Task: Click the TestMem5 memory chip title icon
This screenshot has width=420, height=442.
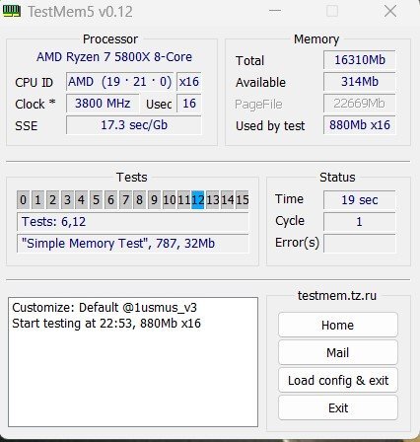Action: coord(12,11)
